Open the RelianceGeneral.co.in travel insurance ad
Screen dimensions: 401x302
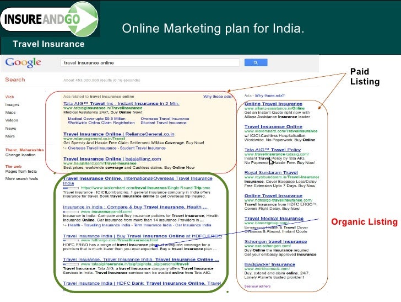point(118,134)
